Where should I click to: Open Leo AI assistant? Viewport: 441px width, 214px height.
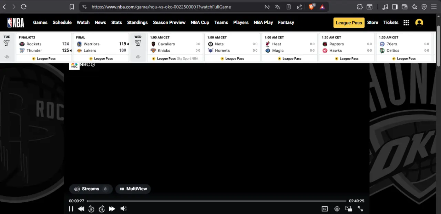[414, 7]
